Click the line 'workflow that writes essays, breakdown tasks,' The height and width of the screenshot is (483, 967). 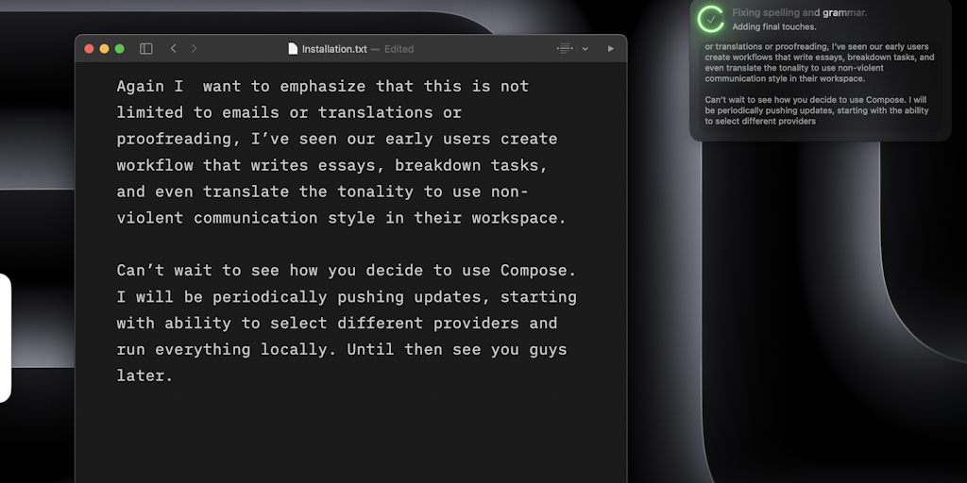point(332,166)
